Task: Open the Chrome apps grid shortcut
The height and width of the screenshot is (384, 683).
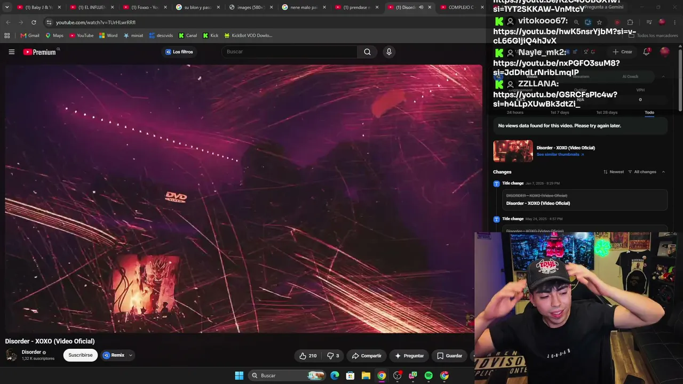Action: pyautogui.click(x=7, y=36)
